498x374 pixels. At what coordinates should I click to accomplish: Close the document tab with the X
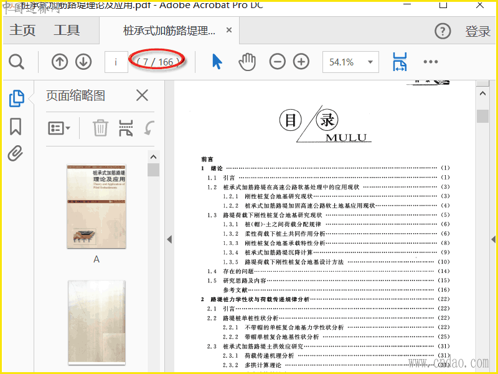229,30
